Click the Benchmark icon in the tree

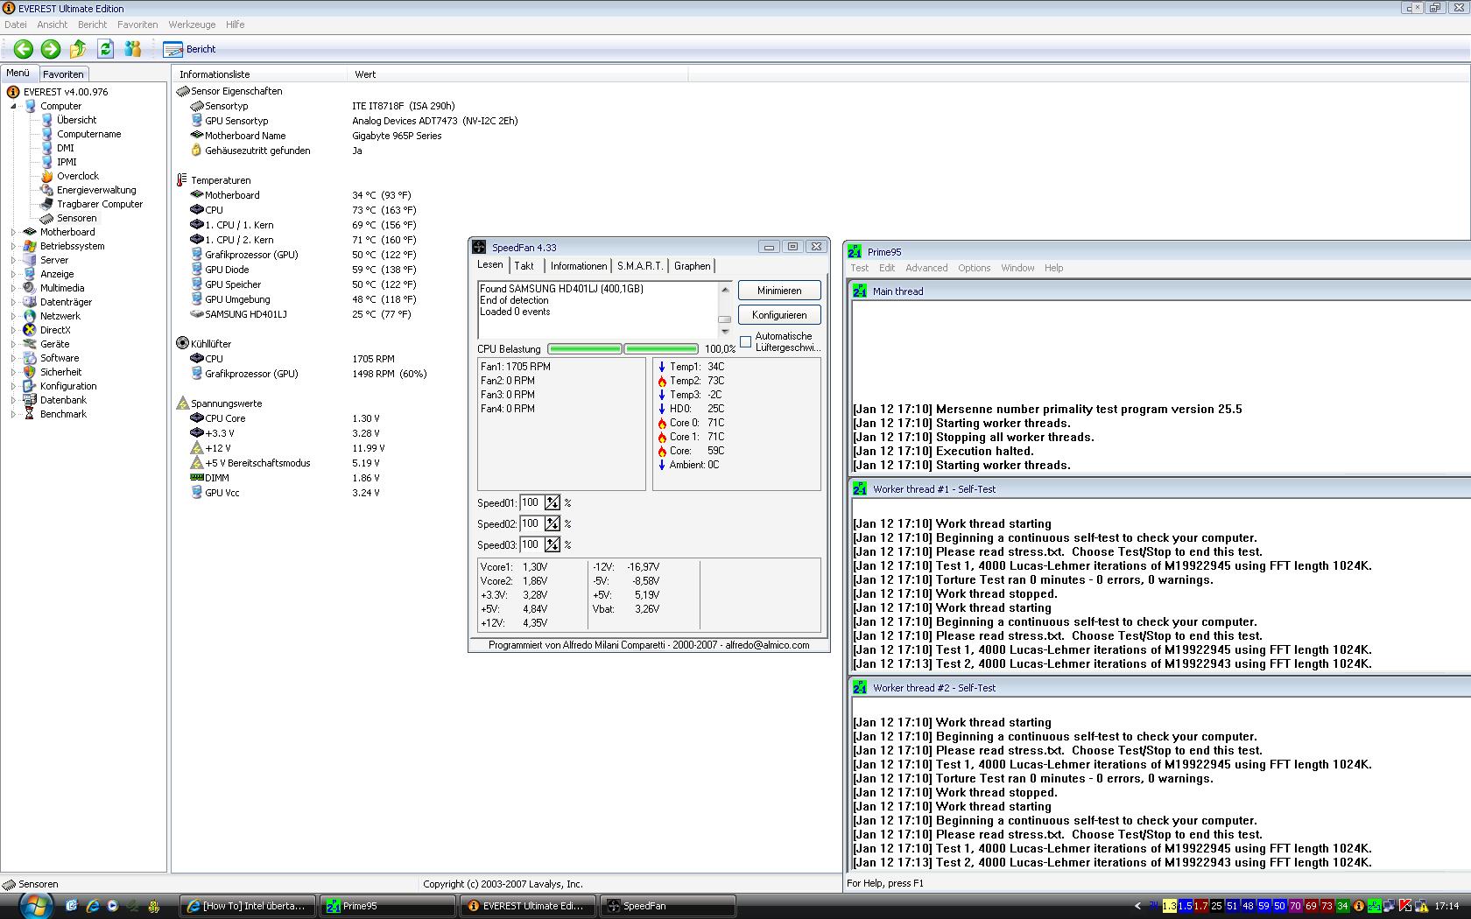[x=30, y=414]
